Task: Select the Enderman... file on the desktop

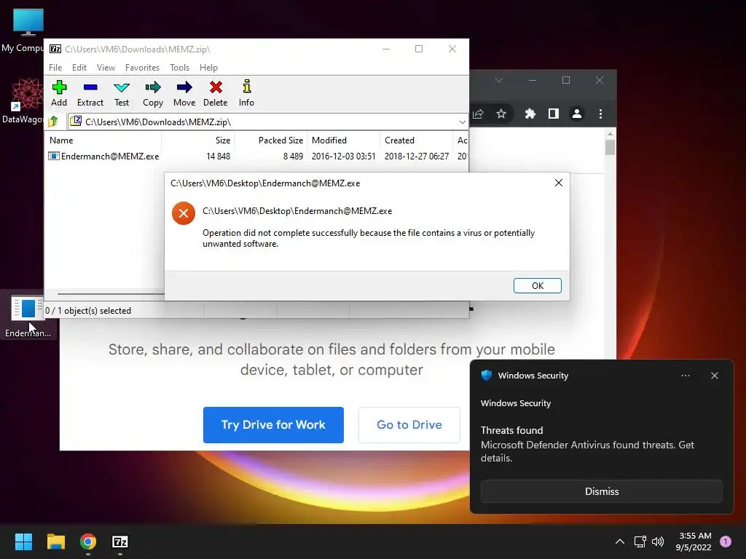Action: click(x=28, y=316)
